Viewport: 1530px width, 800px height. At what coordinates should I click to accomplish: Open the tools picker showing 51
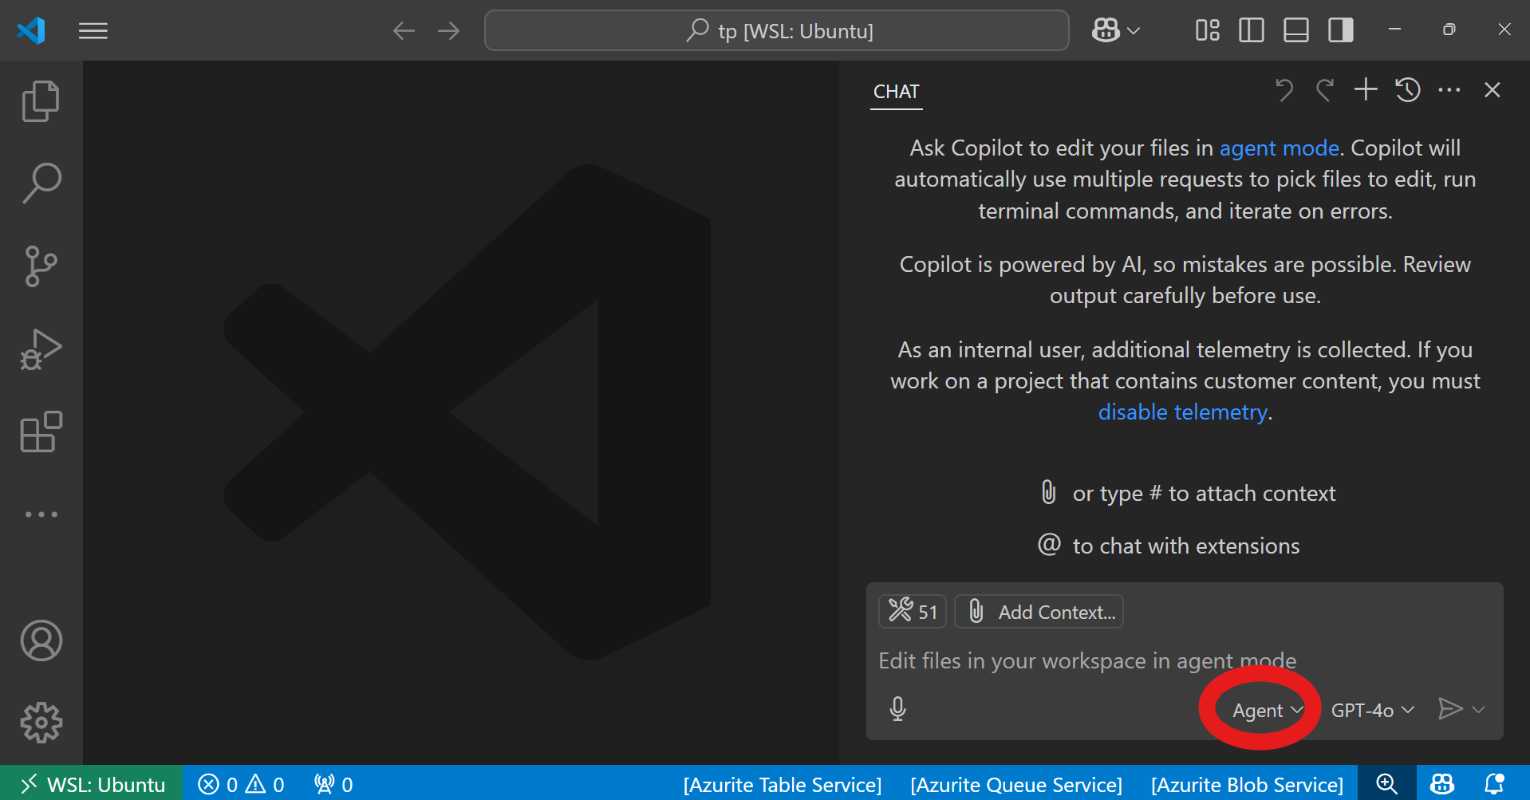913,612
